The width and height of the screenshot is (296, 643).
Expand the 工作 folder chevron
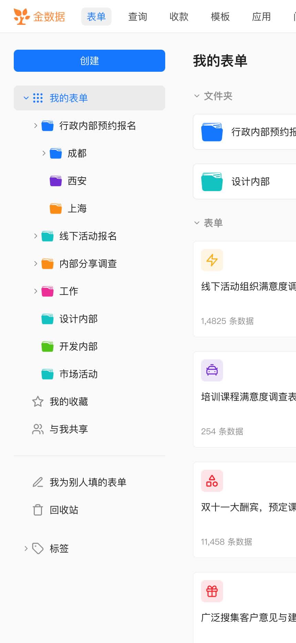pyautogui.click(x=35, y=291)
